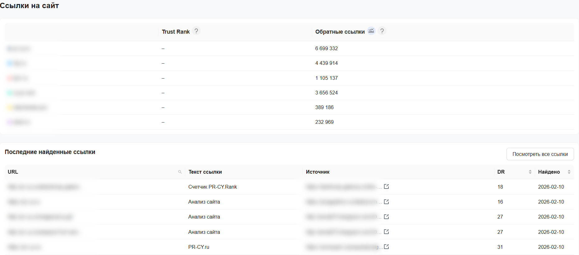Image resolution: width=579 pixels, height=255 pixels.
Task: Open external source link for DR 16 row
Action: pyautogui.click(x=386, y=202)
